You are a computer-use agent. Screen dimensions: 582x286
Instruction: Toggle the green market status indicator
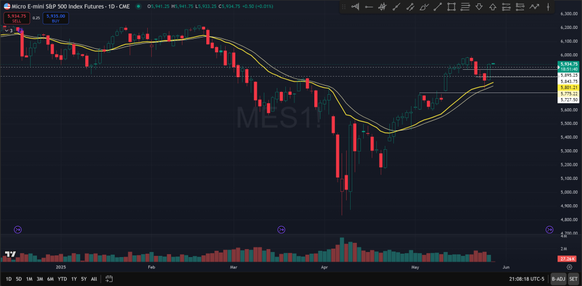click(139, 6)
